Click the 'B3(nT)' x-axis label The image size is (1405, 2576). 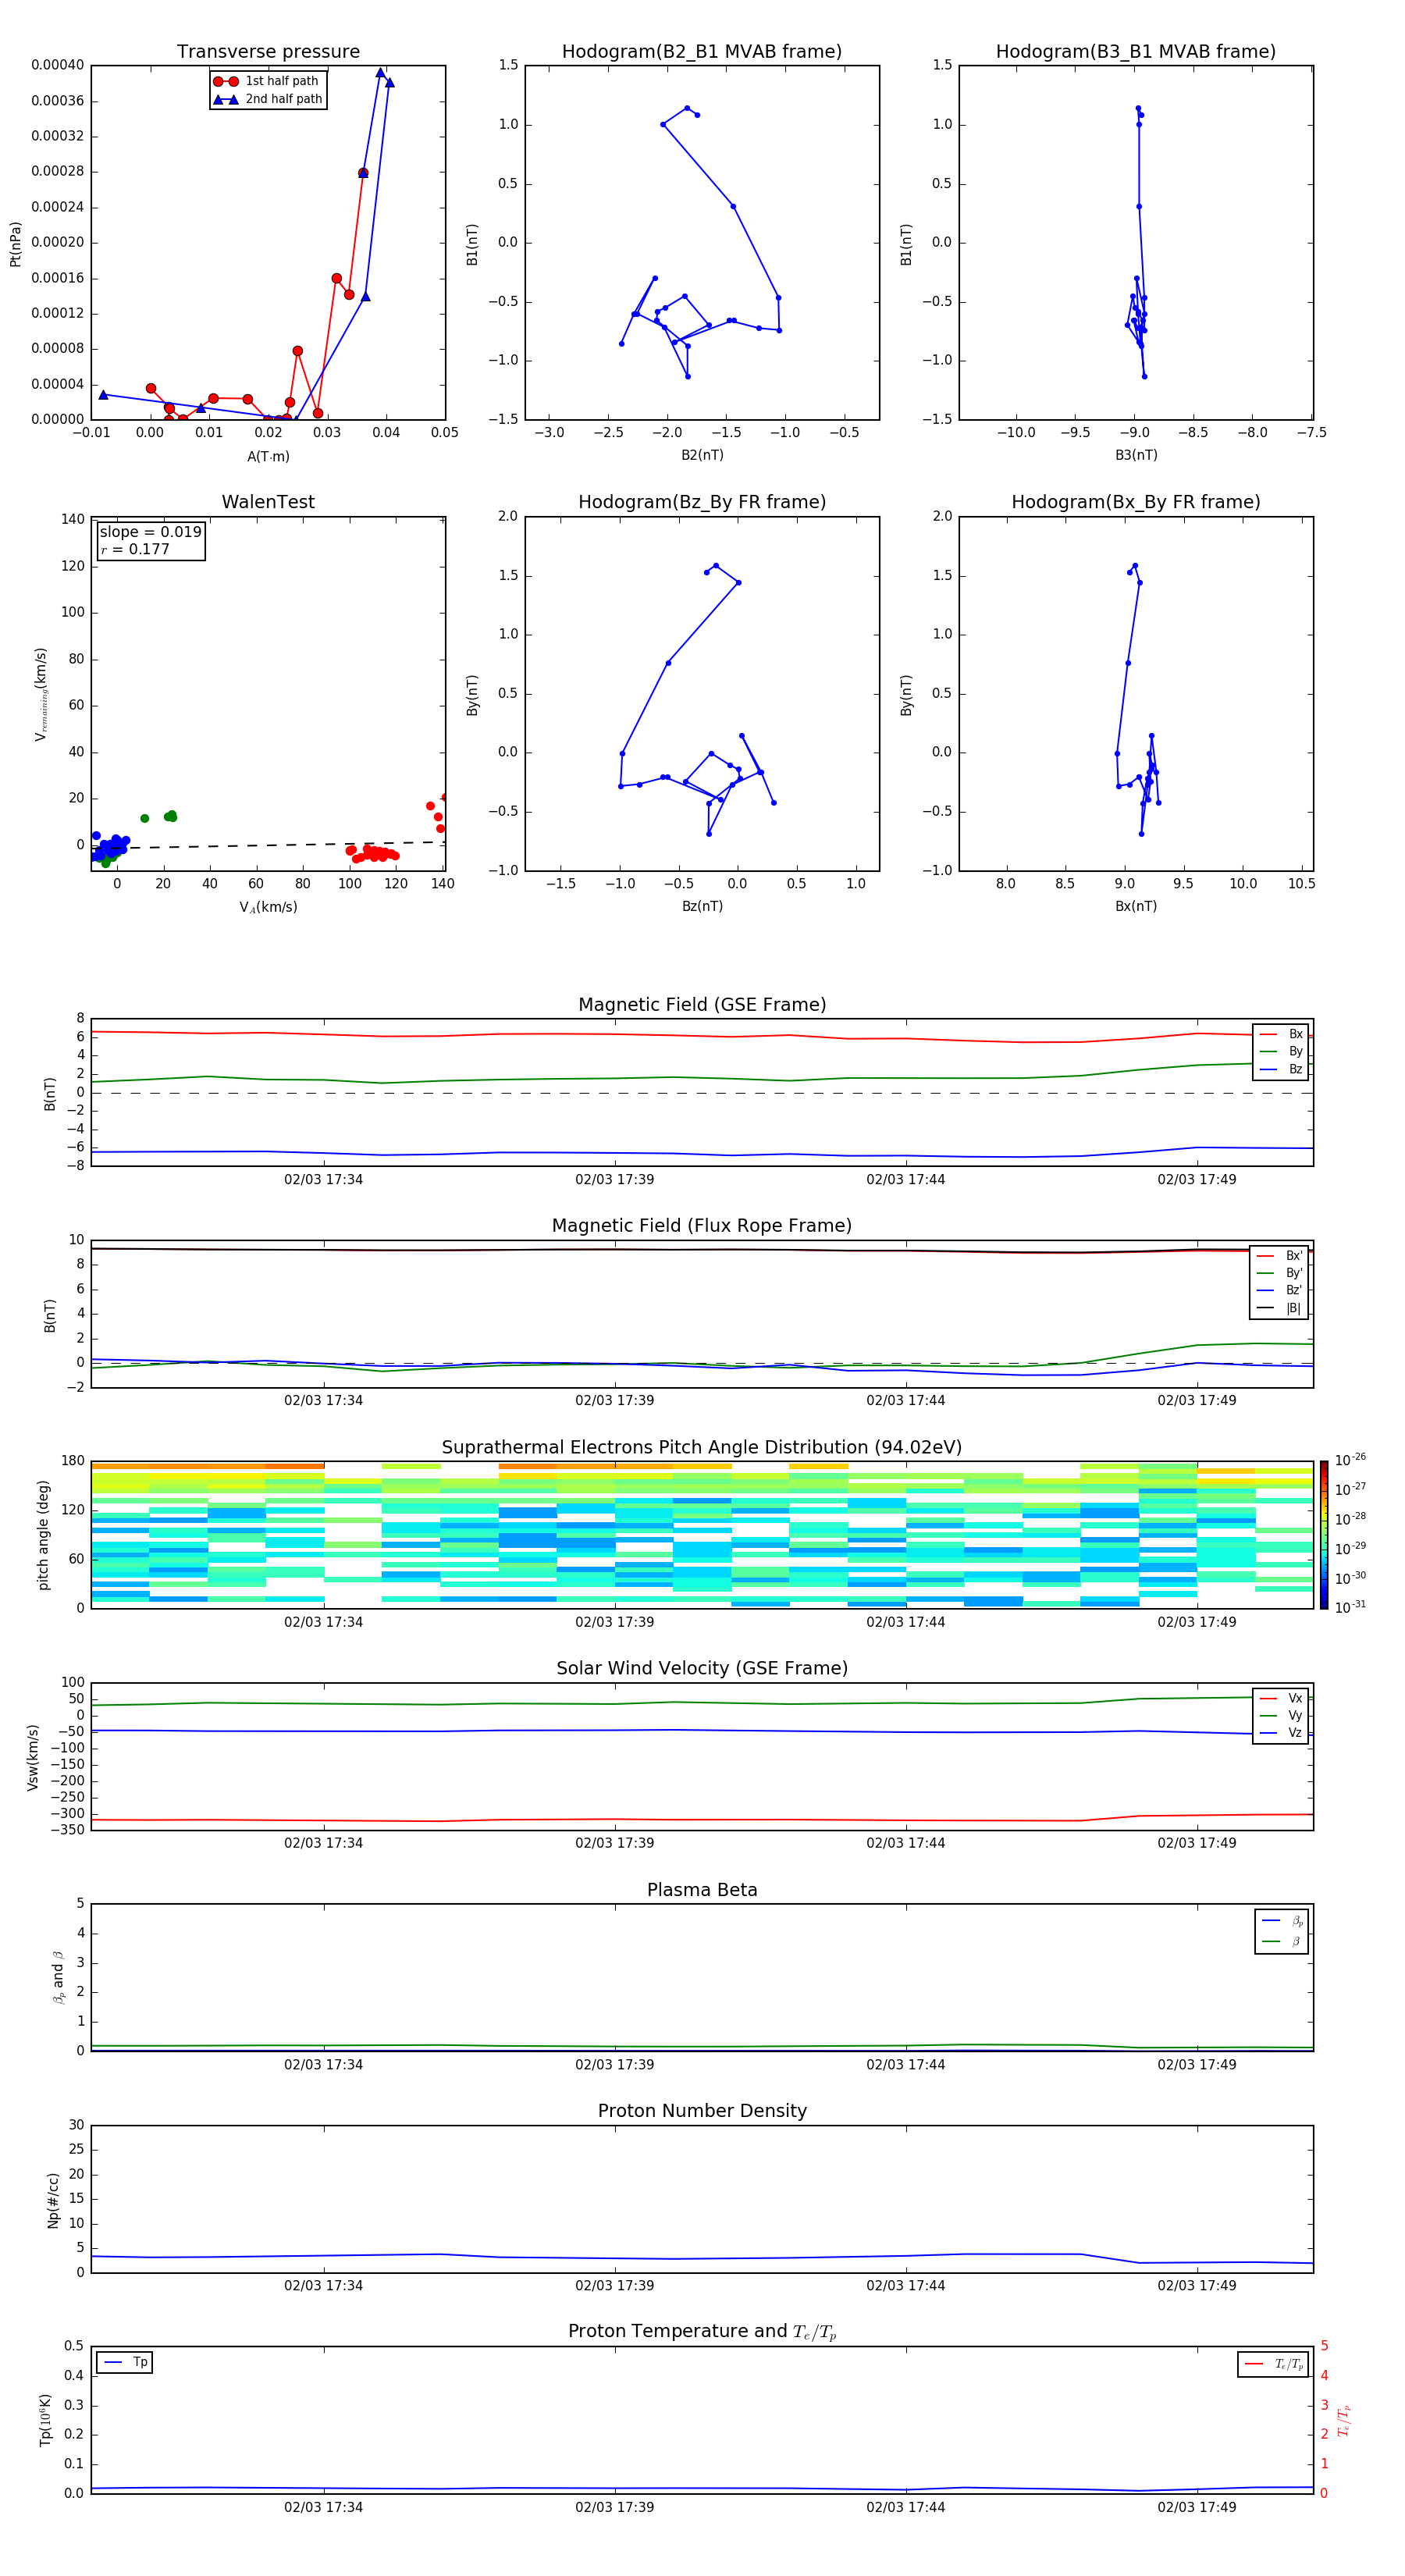click(1136, 455)
